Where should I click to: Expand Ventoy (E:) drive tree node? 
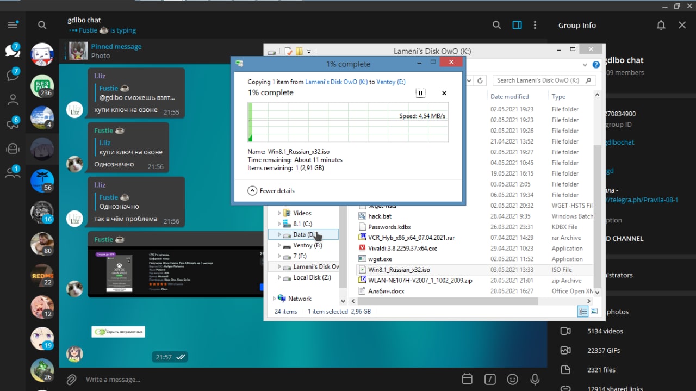pos(280,245)
